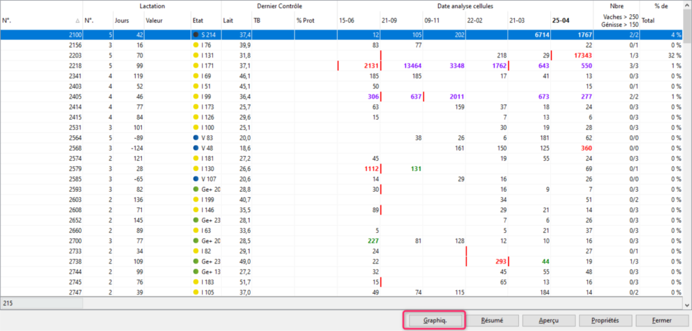
Task: Click the blue status dot for cow 2568
Action: (196, 147)
